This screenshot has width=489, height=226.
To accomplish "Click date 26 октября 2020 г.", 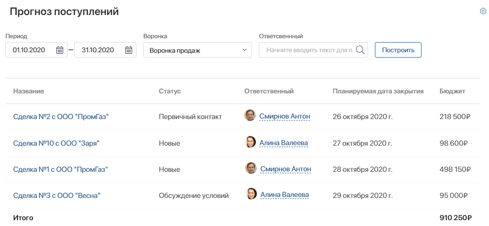I will pyautogui.click(x=362, y=117).
